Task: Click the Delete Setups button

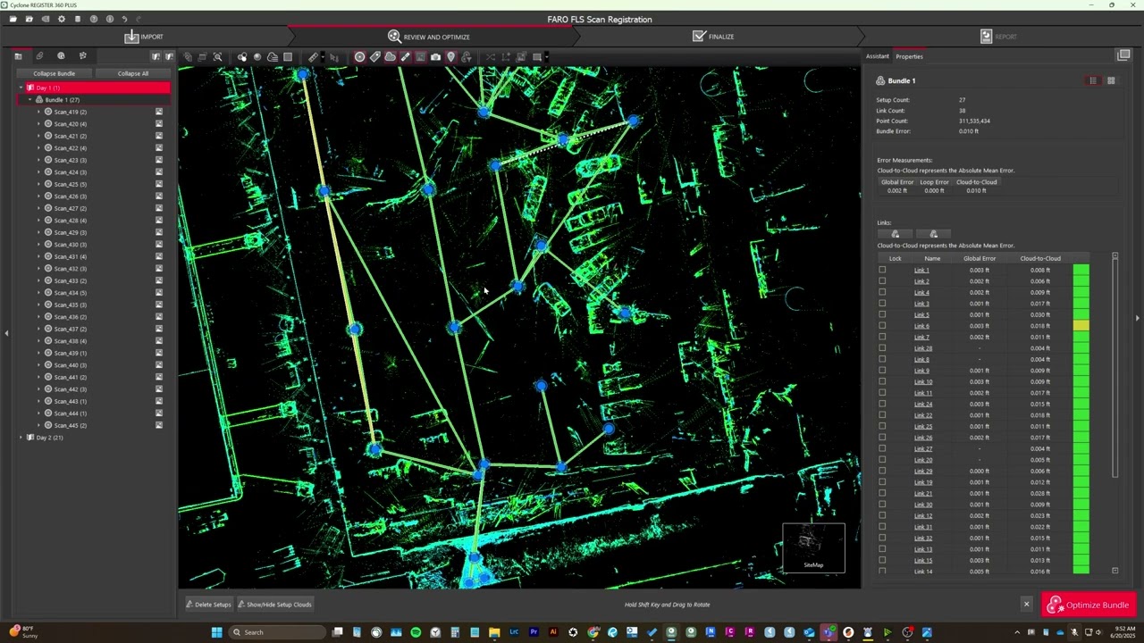Action: click(208, 605)
